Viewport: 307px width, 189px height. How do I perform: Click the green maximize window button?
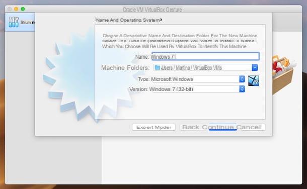[x=23, y=9]
